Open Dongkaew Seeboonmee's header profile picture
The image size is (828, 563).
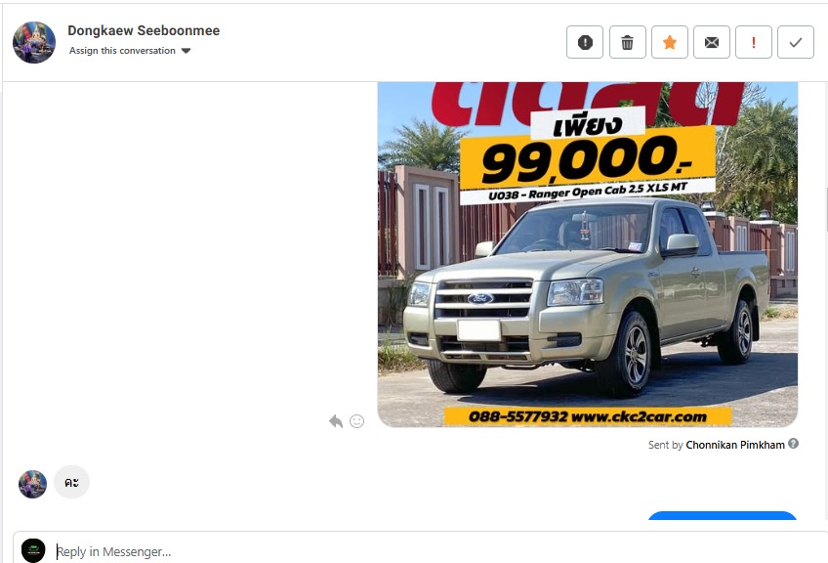point(34,42)
